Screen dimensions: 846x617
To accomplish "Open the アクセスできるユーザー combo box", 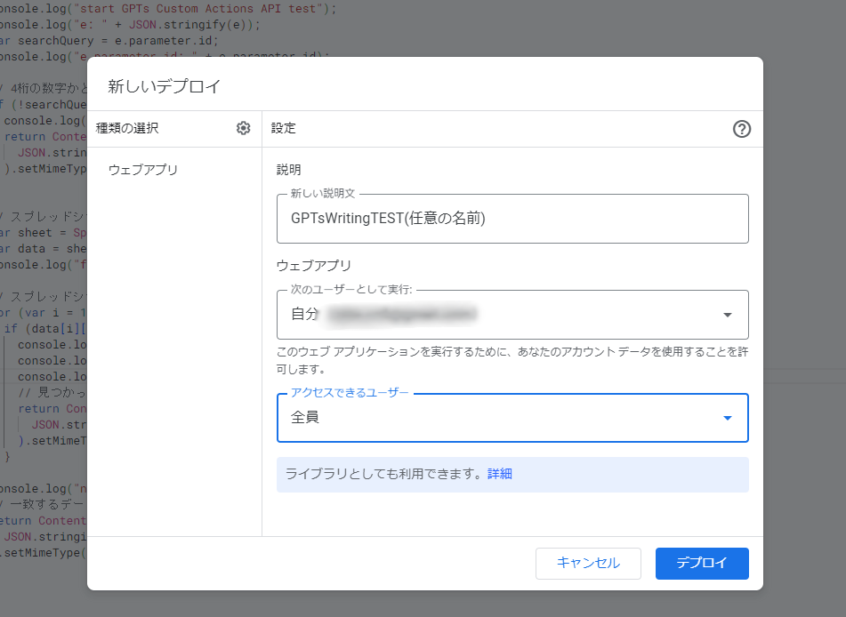I will (x=512, y=418).
